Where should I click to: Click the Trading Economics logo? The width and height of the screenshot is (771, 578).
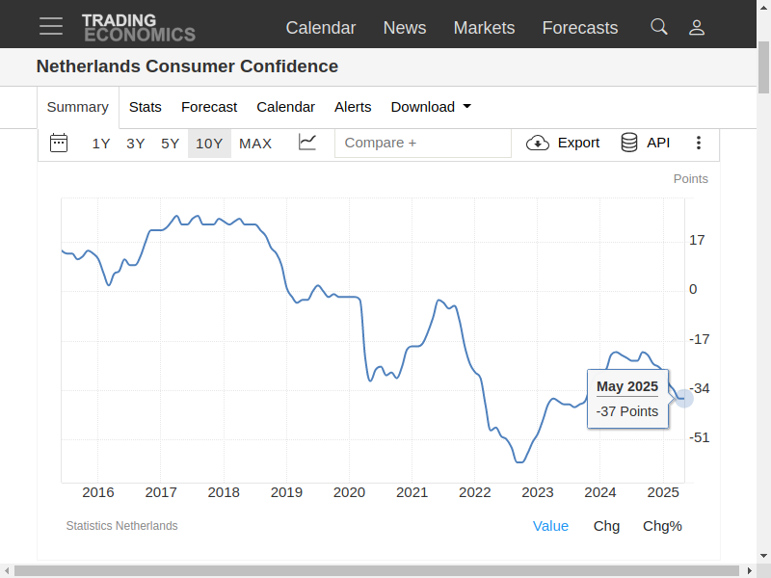click(x=138, y=27)
